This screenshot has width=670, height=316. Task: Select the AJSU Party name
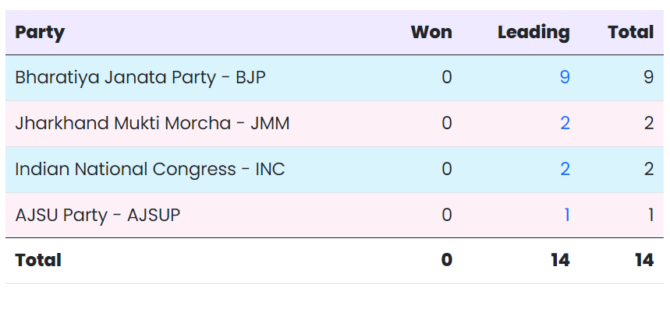(97, 216)
